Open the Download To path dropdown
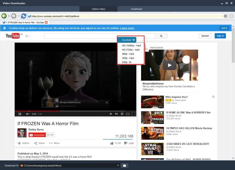The image size is (235, 170). (x=118, y=166)
